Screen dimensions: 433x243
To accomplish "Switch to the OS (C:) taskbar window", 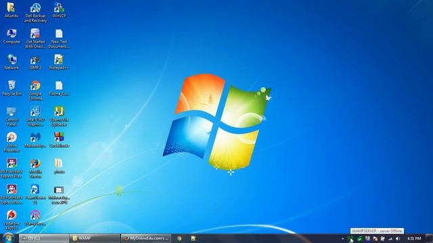I will click(x=43, y=238).
